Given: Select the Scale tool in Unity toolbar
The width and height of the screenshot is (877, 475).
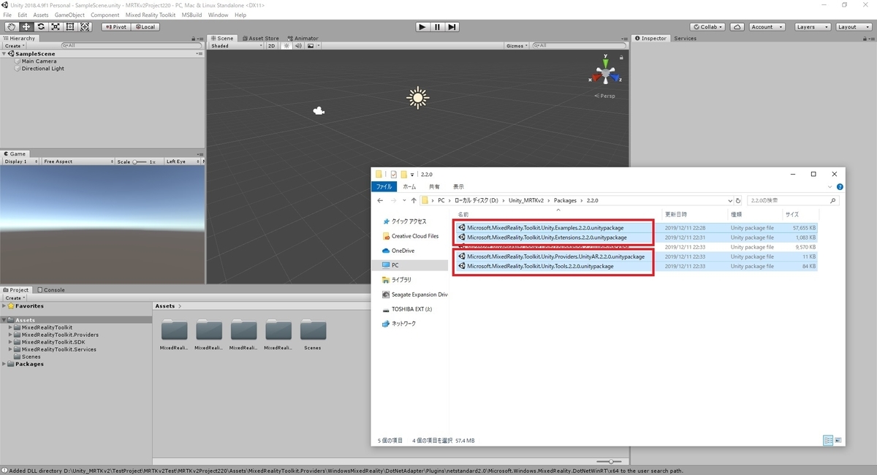Looking at the screenshot, I should [56, 26].
